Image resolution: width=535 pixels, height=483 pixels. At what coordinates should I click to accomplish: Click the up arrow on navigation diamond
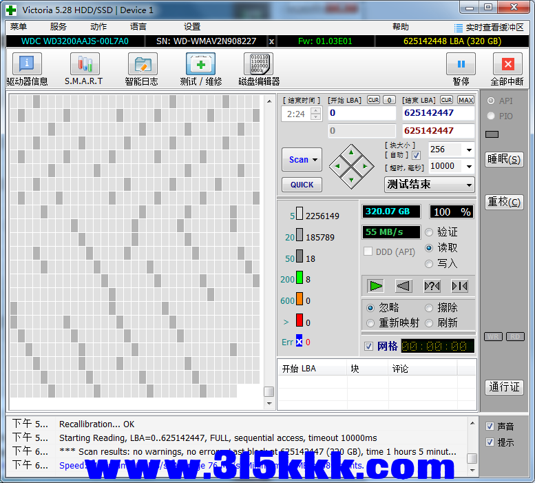351,152
